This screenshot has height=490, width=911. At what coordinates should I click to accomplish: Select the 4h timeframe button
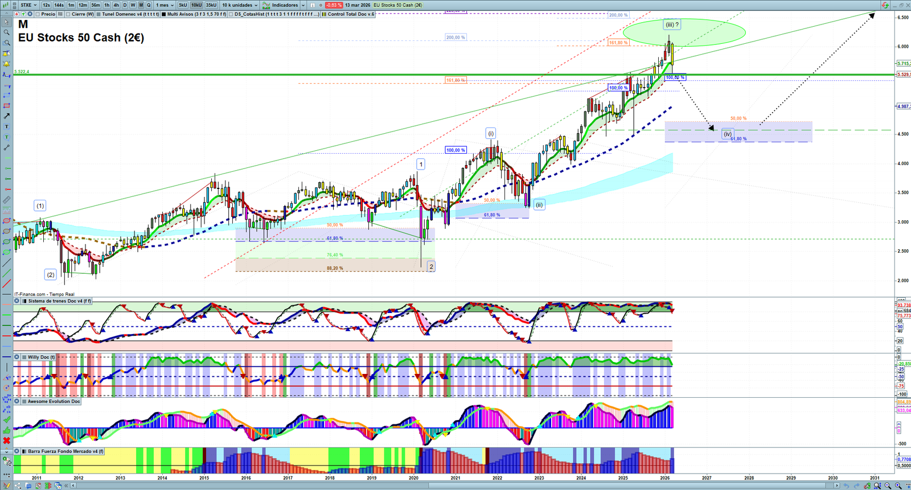click(116, 5)
